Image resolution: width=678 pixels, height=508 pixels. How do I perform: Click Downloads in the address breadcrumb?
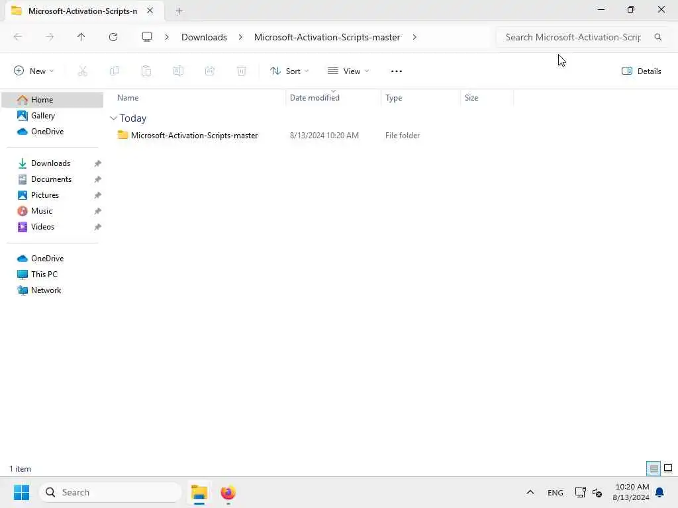coord(204,37)
